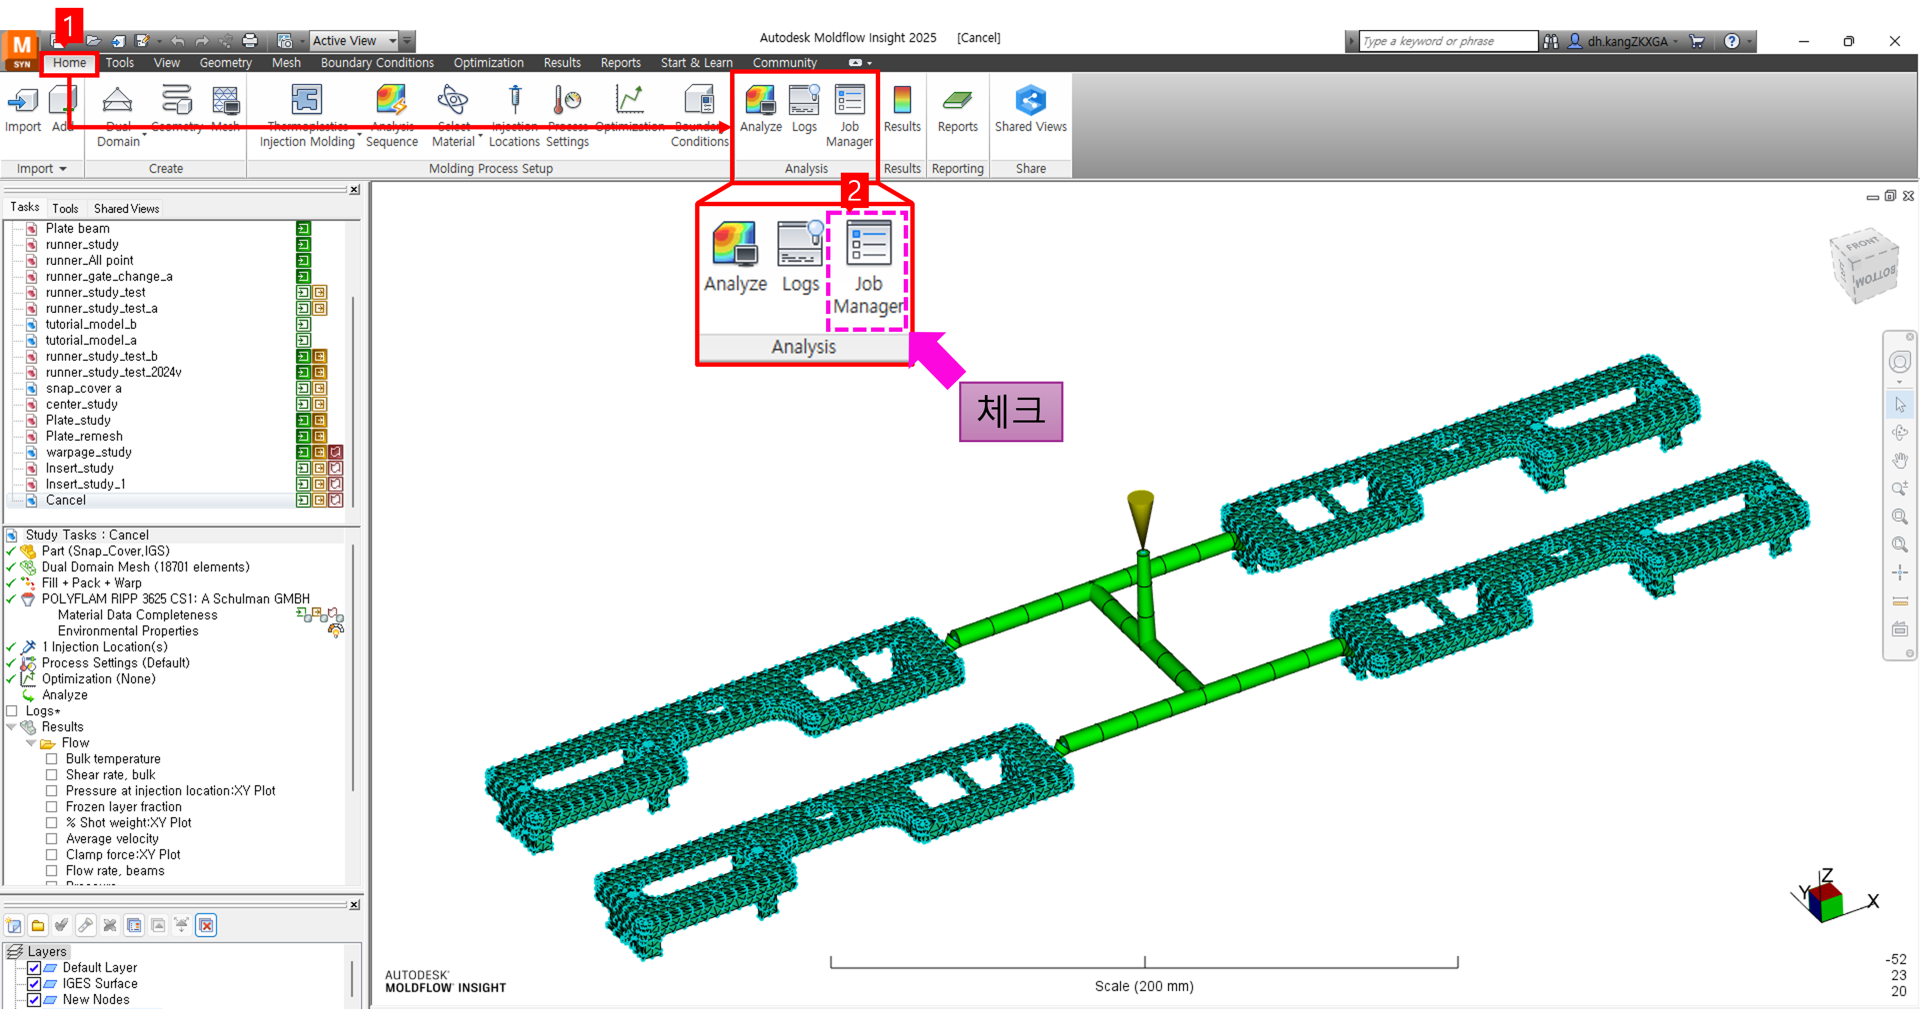Open the View ribbon tab
Viewport: 1920px width, 1009px height.
[x=166, y=62]
